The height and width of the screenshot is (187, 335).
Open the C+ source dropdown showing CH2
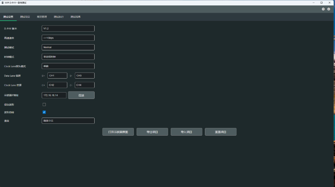coord(57,85)
